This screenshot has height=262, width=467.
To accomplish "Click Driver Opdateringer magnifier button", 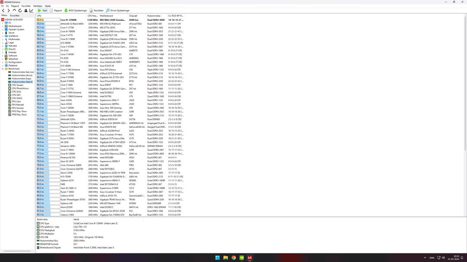I will [118, 10].
